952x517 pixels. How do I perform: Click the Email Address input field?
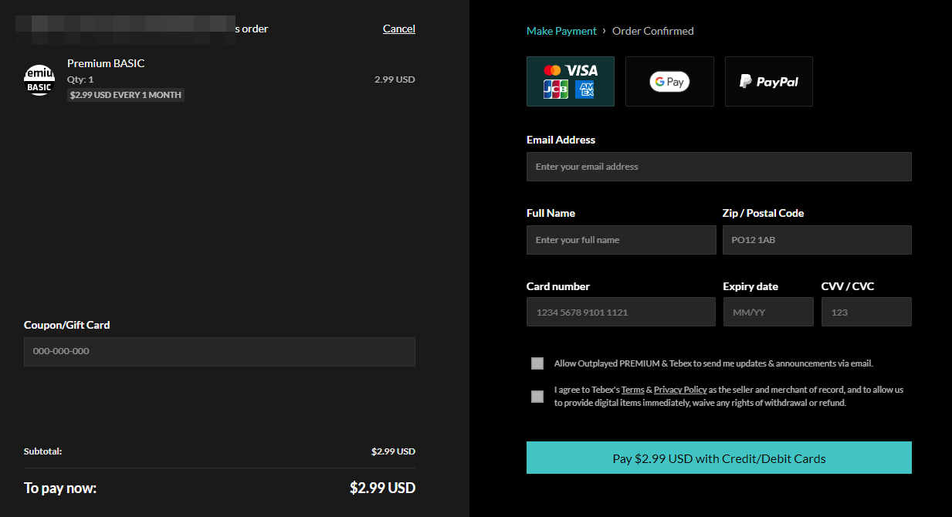(x=719, y=167)
